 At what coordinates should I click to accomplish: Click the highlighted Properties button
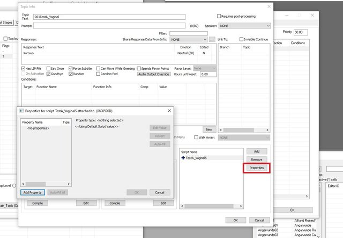257,168
